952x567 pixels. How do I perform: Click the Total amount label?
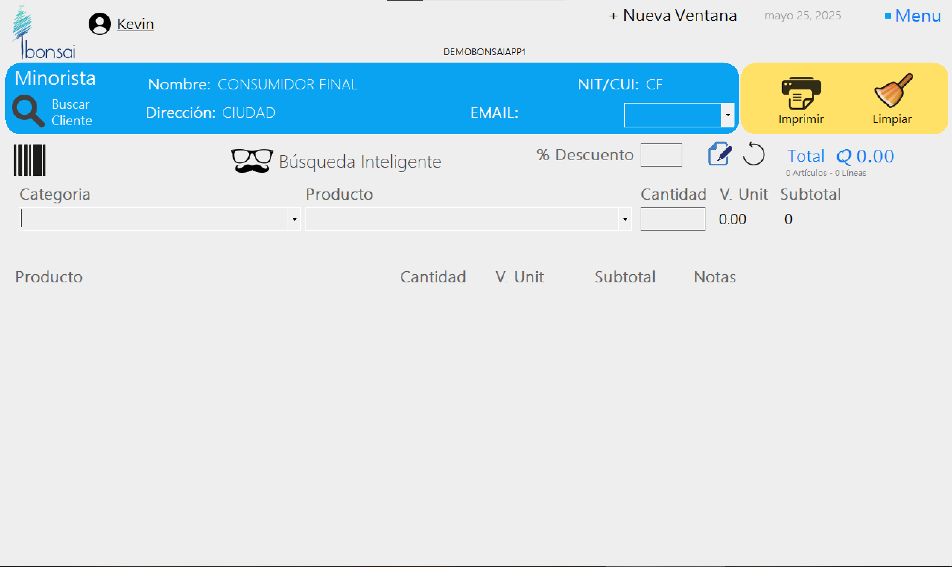coord(806,156)
